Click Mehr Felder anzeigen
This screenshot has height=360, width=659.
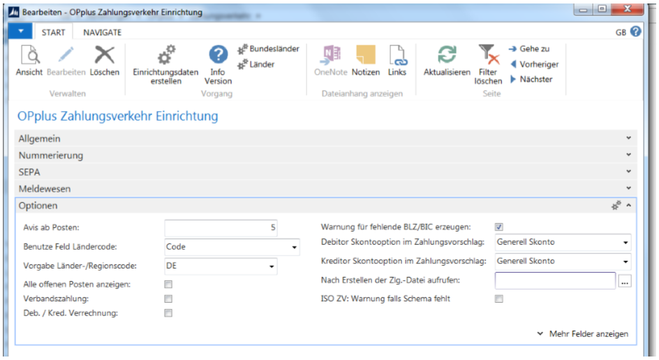(x=583, y=334)
